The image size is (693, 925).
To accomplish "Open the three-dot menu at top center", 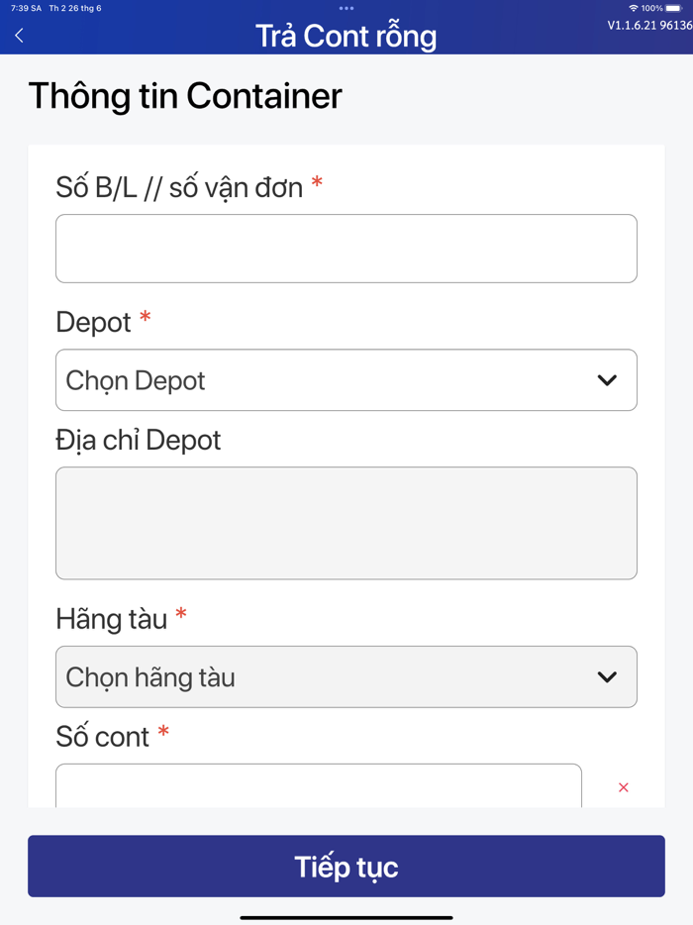I will coord(346,8).
